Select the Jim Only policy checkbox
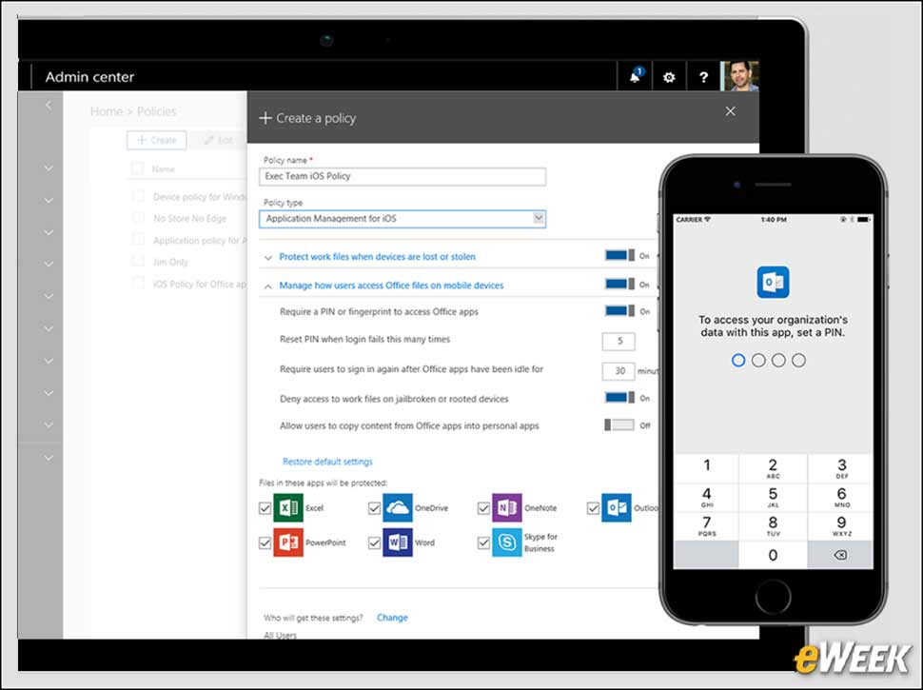This screenshot has height=690, width=923. [138, 262]
